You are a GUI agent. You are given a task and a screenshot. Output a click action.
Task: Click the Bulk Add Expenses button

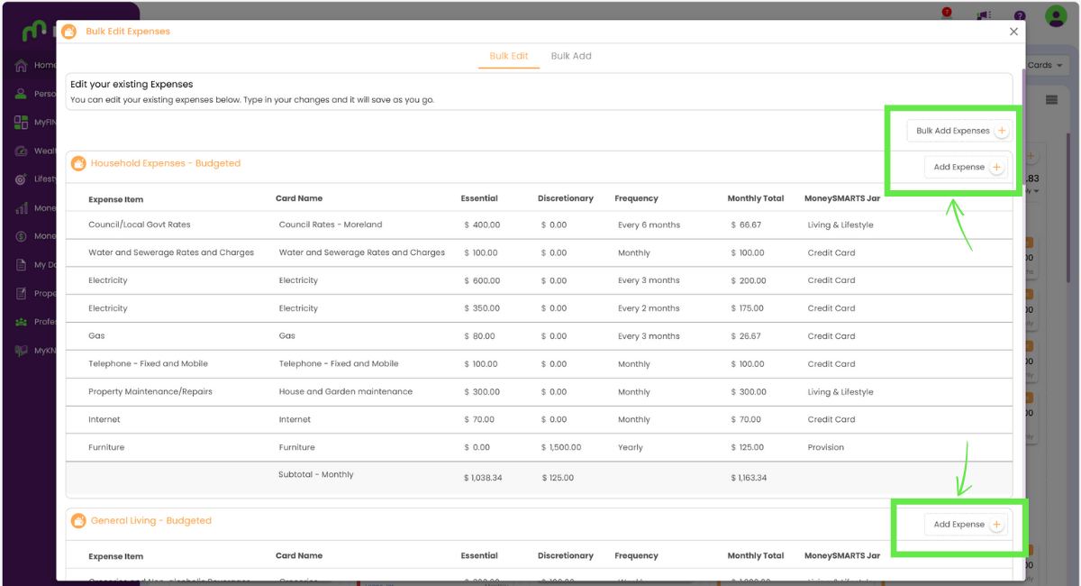tap(959, 131)
